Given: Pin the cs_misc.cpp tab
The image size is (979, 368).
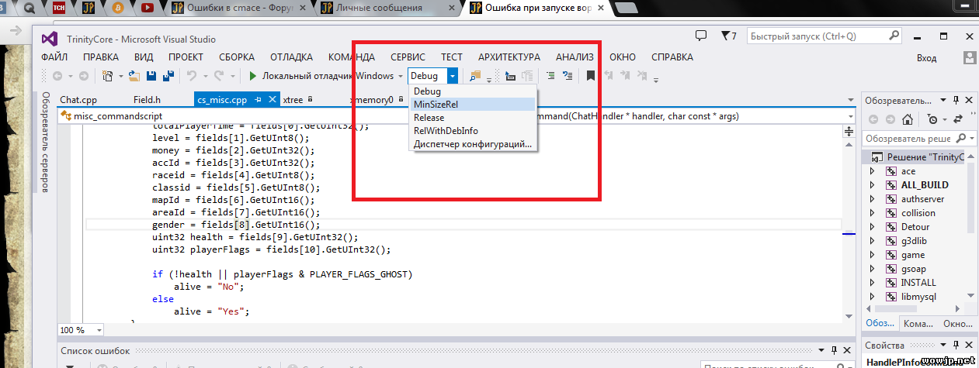Looking at the screenshot, I should [259, 99].
